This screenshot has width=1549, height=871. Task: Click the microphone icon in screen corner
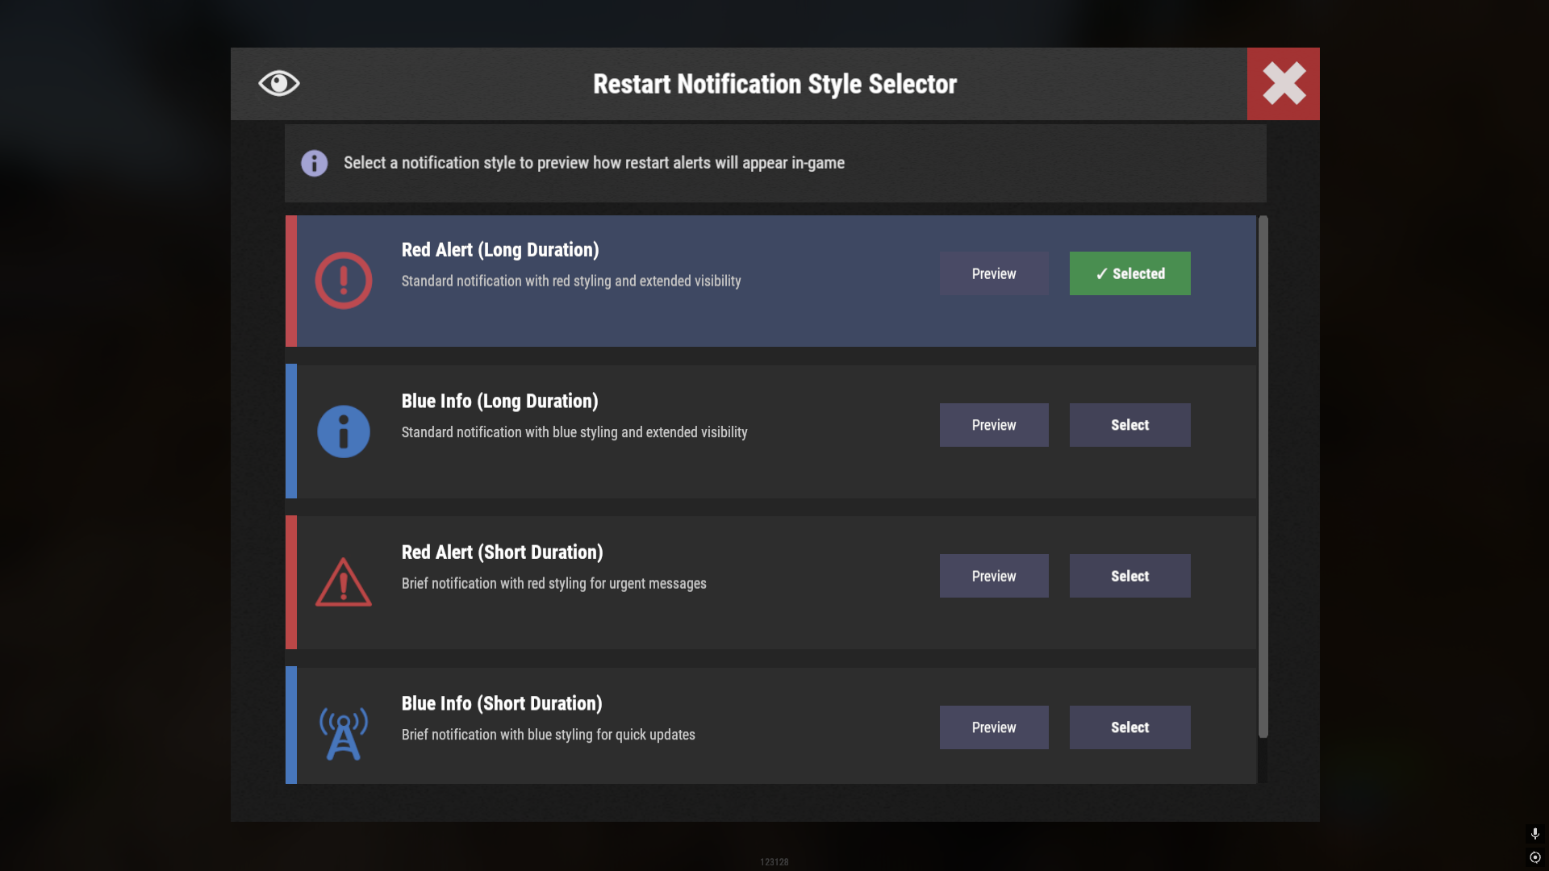click(1535, 833)
